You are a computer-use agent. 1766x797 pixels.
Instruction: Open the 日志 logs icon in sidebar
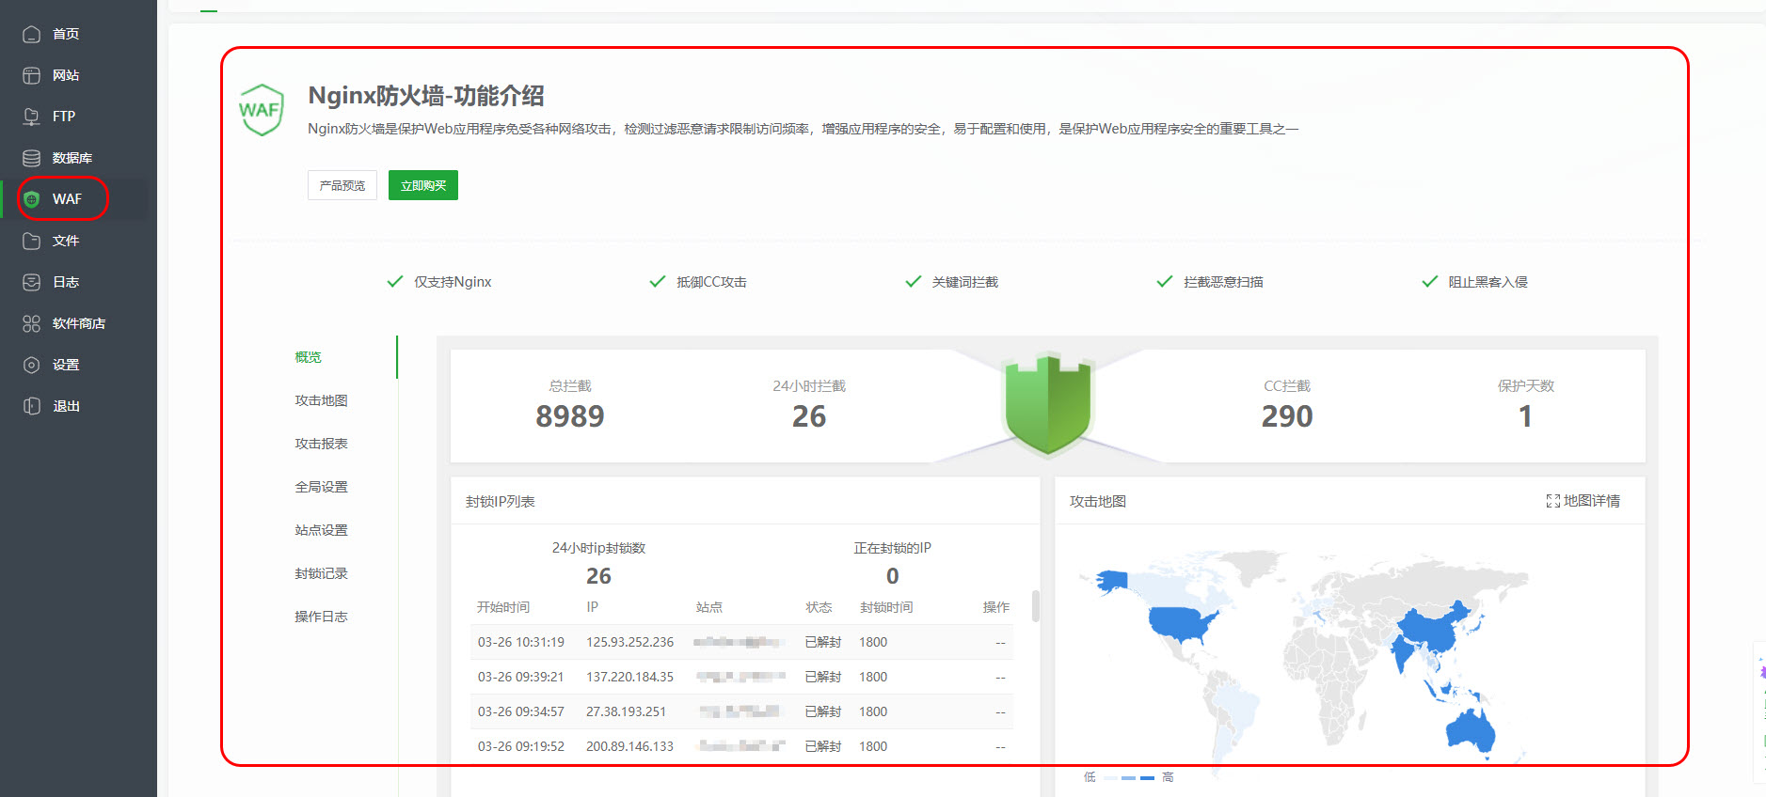click(x=31, y=282)
